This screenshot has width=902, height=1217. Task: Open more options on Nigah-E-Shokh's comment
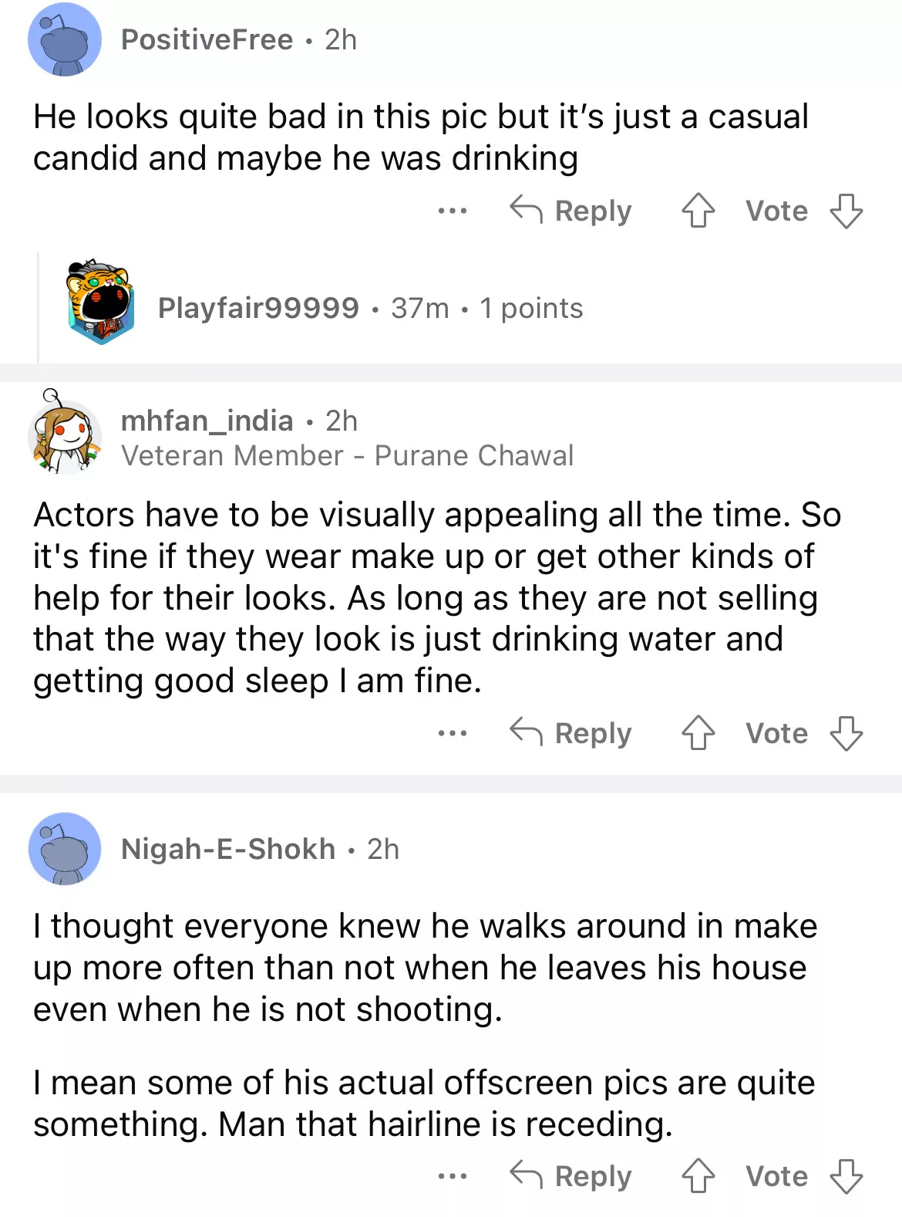452,1176
